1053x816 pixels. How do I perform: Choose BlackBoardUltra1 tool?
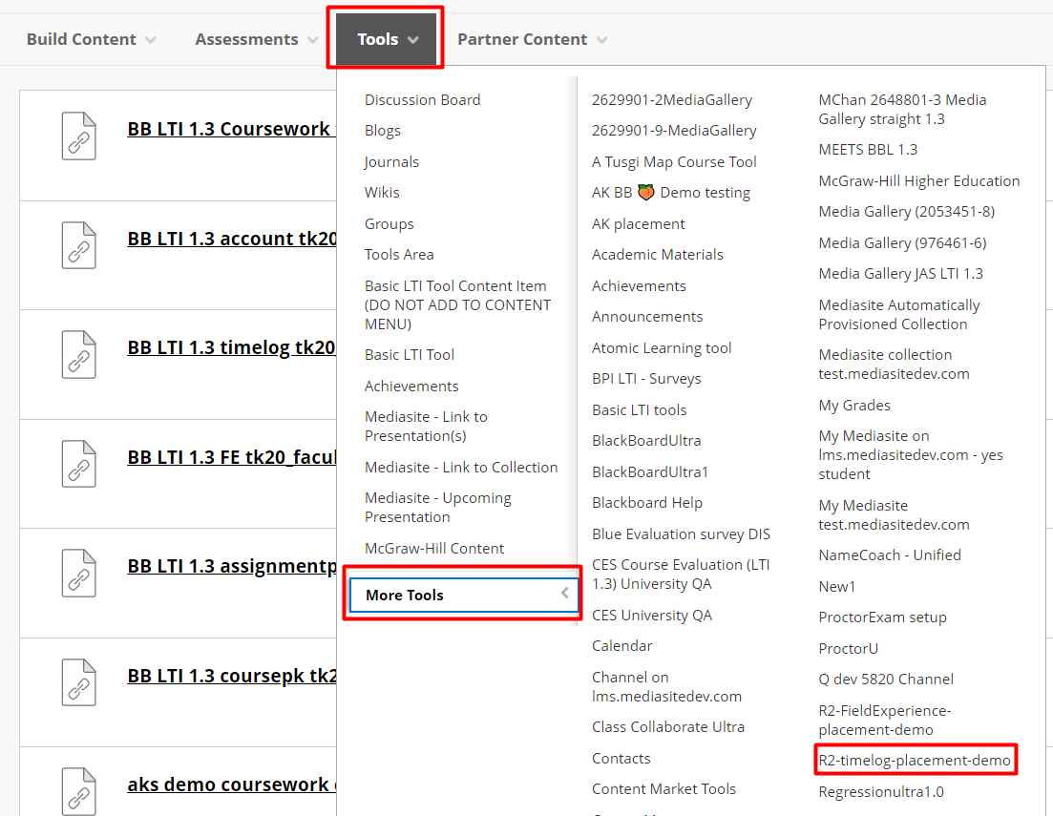coord(650,472)
